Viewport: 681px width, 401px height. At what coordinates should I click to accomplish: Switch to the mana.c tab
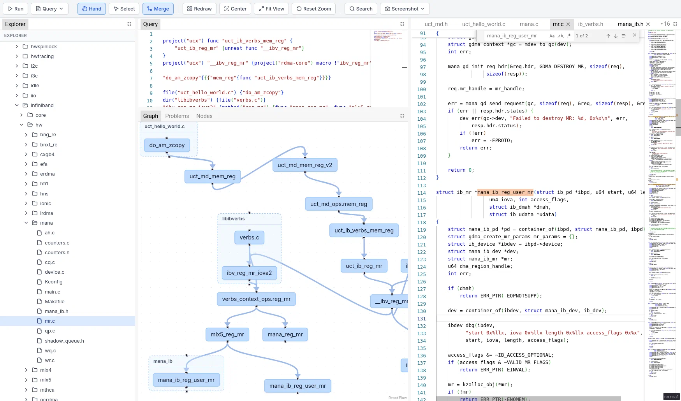pyautogui.click(x=529, y=24)
